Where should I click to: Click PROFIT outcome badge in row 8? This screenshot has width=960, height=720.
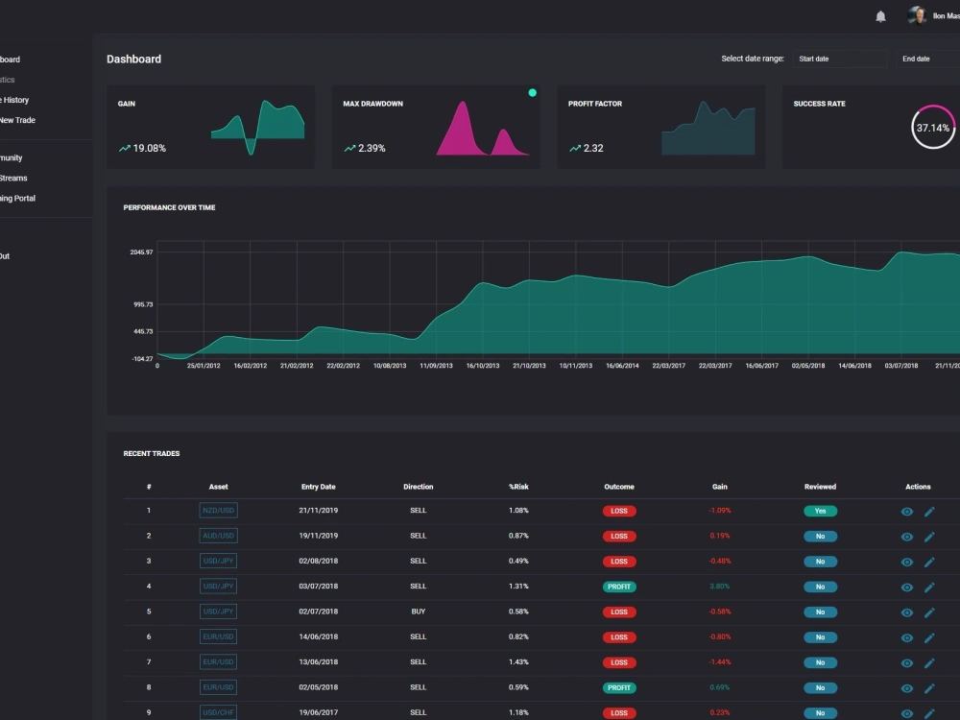tap(619, 688)
